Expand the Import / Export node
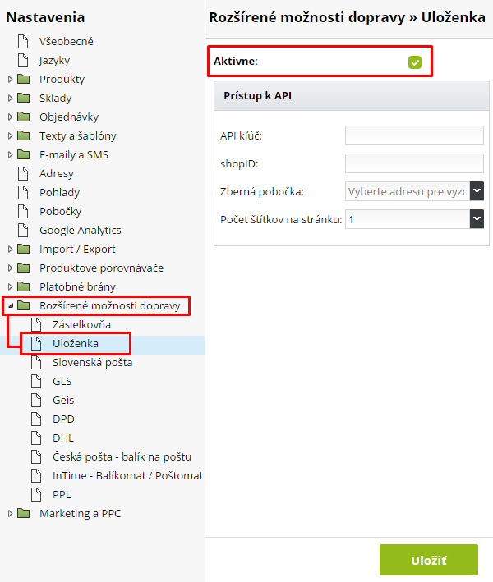Image resolution: width=493 pixels, height=582 pixels. point(11,249)
